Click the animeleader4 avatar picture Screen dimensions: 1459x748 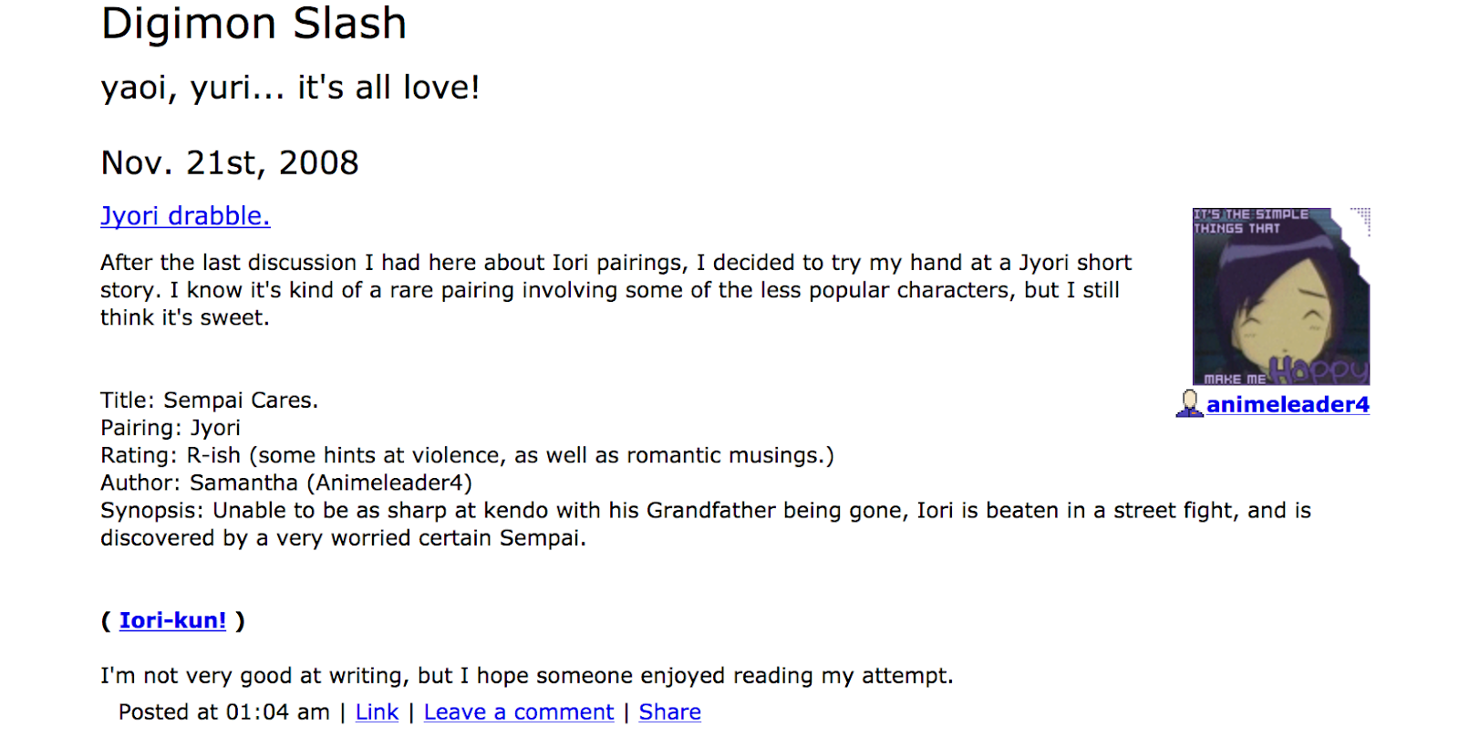[1281, 296]
